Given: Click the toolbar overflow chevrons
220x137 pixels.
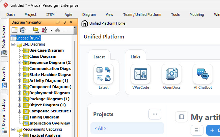Looking at the screenshot, I should [75, 28].
